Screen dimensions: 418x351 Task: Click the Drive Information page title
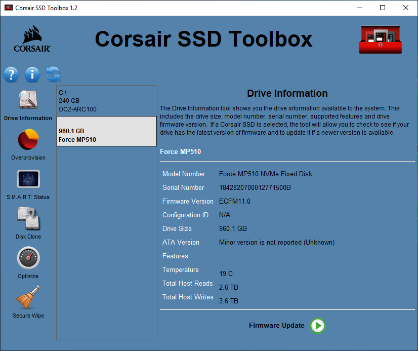point(287,93)
